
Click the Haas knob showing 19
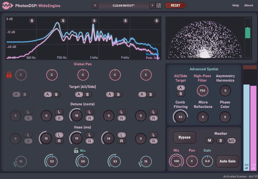pyautogui.click(x=76, y=138)
